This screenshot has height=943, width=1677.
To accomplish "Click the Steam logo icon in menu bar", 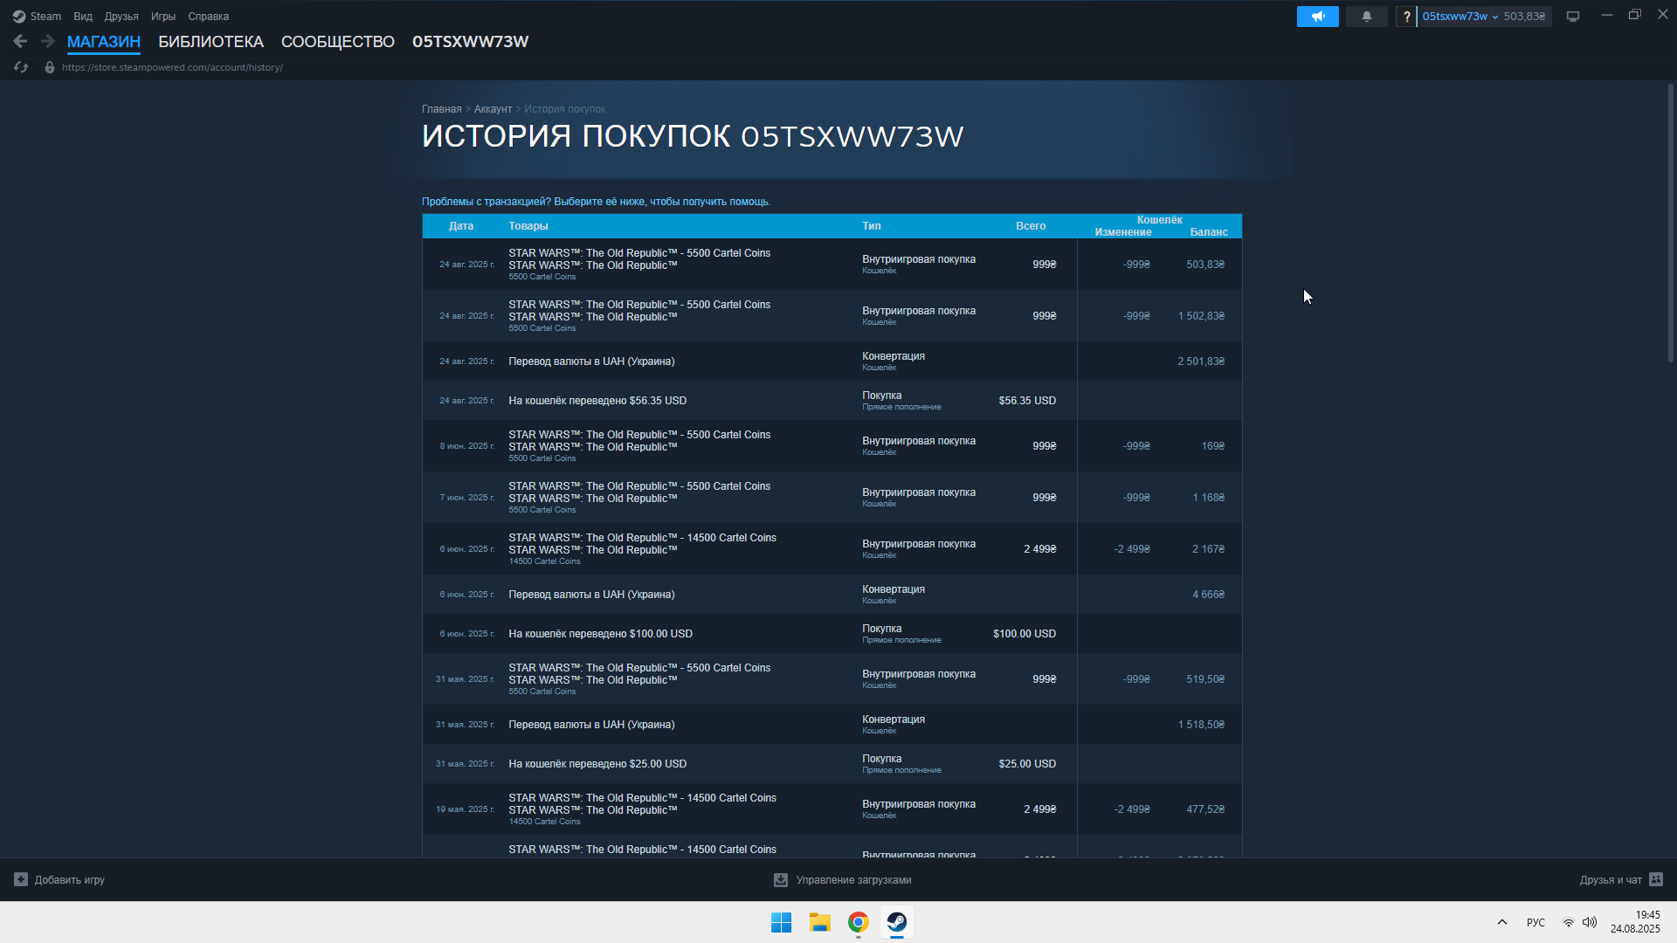I will (19, 17).
